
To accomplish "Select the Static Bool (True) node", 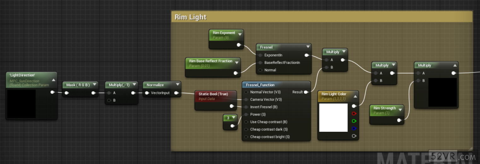I will click(x=213, y=94).
